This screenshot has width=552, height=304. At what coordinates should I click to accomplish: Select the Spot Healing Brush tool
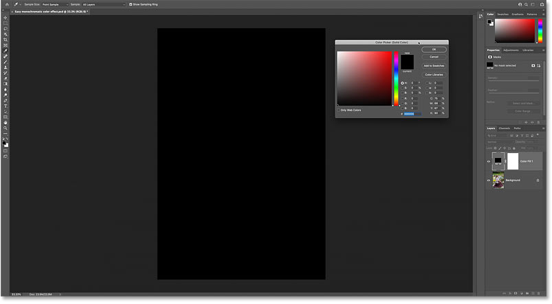[5, 56]
